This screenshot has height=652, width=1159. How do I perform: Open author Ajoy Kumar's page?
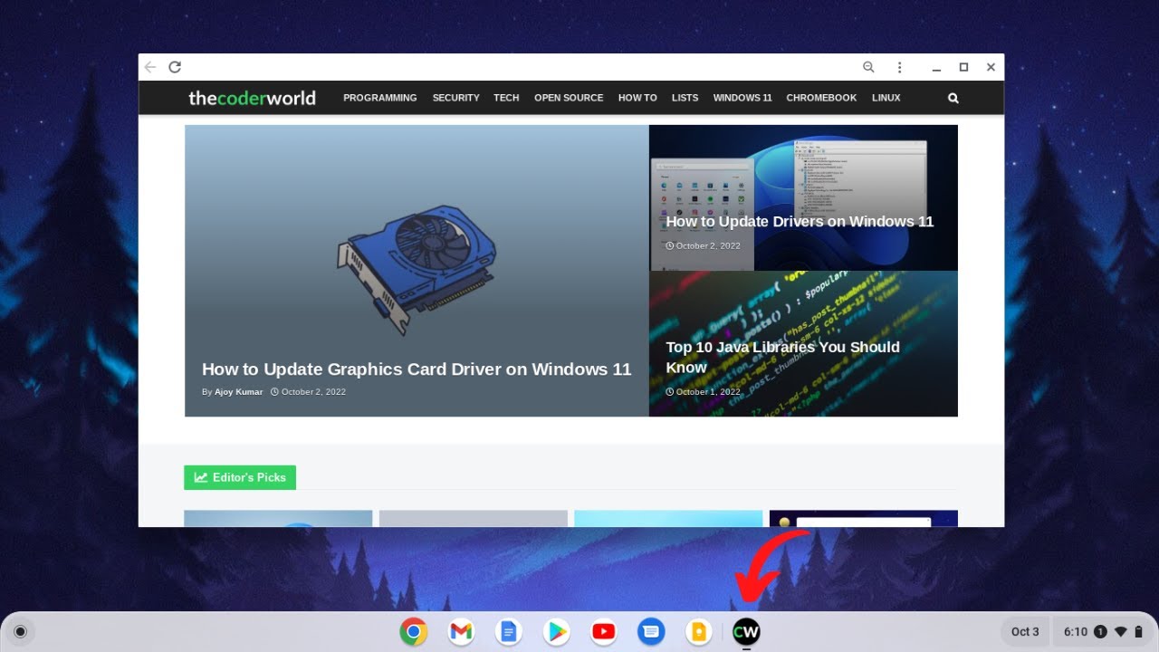pyautogui.click(x=238, y=392)
